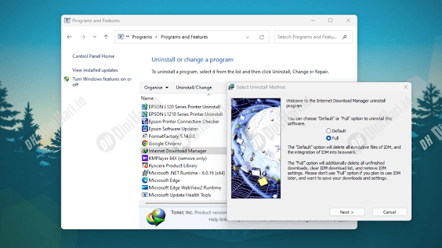This screenshot has height=248, width=442.
Task: Click the Search Programs and Features field
Action: click(313, 37)
